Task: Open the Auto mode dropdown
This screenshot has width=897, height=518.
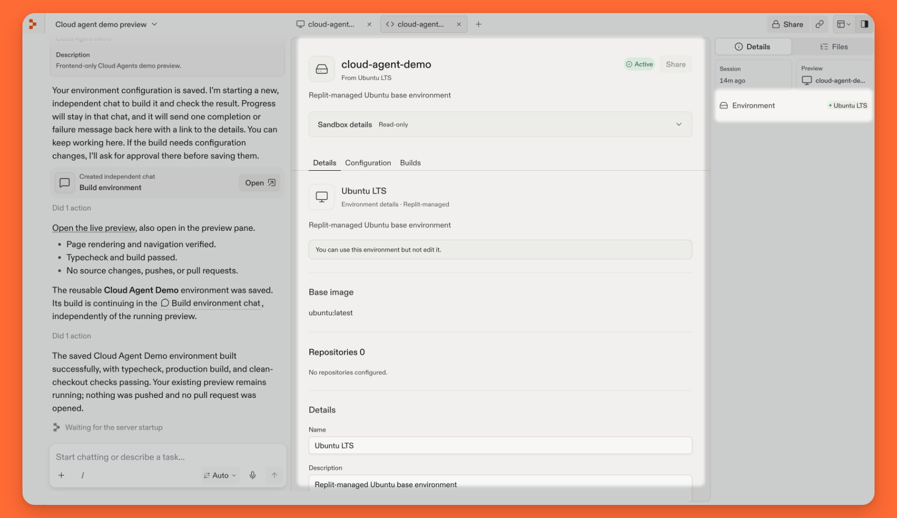Action: click(x=220, y=475)
